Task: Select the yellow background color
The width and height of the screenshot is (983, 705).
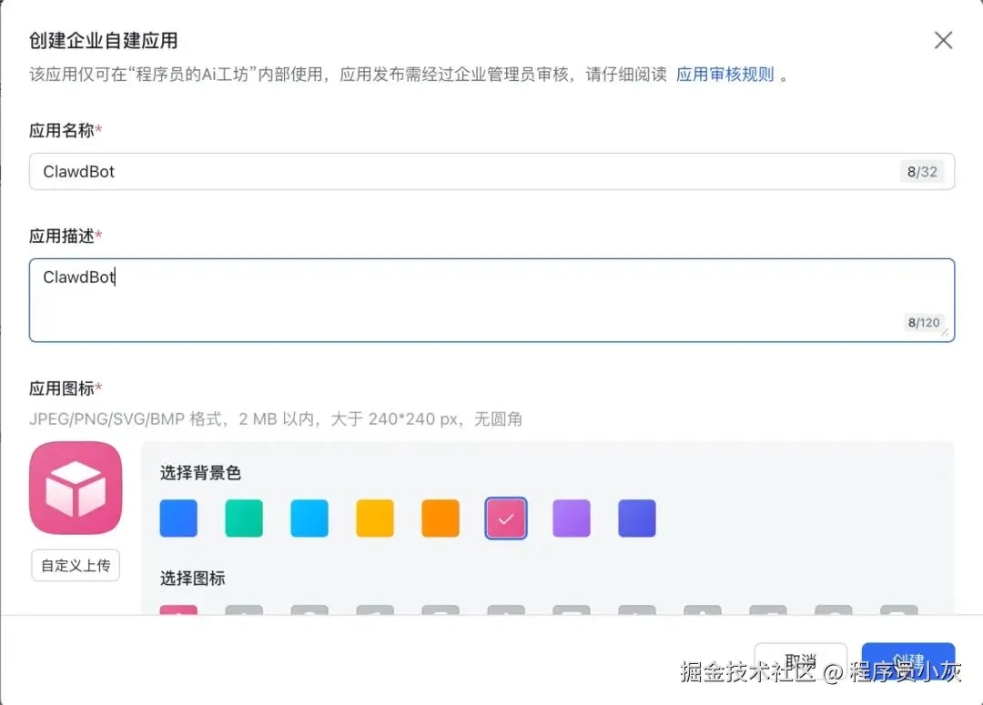Action: coord(375,519)
